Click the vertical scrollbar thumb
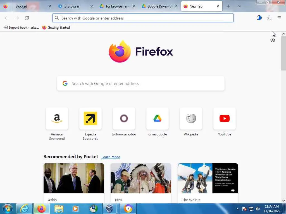 (283, 53)
